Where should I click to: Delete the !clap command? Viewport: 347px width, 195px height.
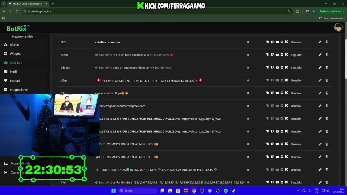click(327, 80)
